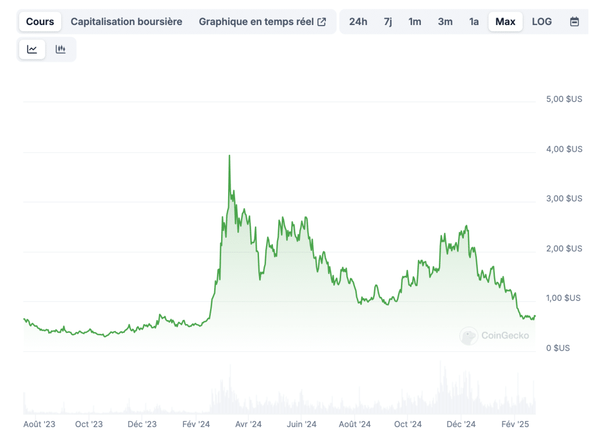
Task: Select the Max time range
Action: (505, 22)
